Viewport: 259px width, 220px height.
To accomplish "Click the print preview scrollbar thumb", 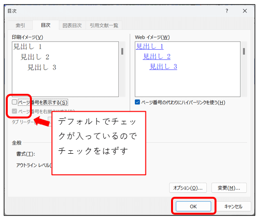I will coord(122,51).
